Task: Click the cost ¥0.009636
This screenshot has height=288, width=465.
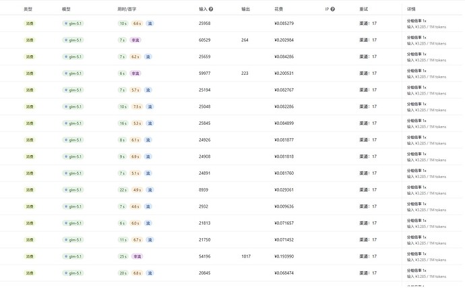Action: pos(284,206)
